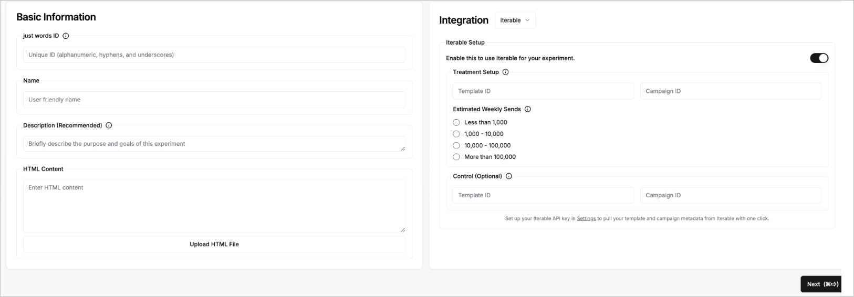Click the Estimated Weekly Sends label
The image size is (854, 297).
(487, 109)
